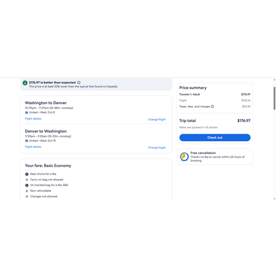
Task: Click the Check out button
Action: 215,137
